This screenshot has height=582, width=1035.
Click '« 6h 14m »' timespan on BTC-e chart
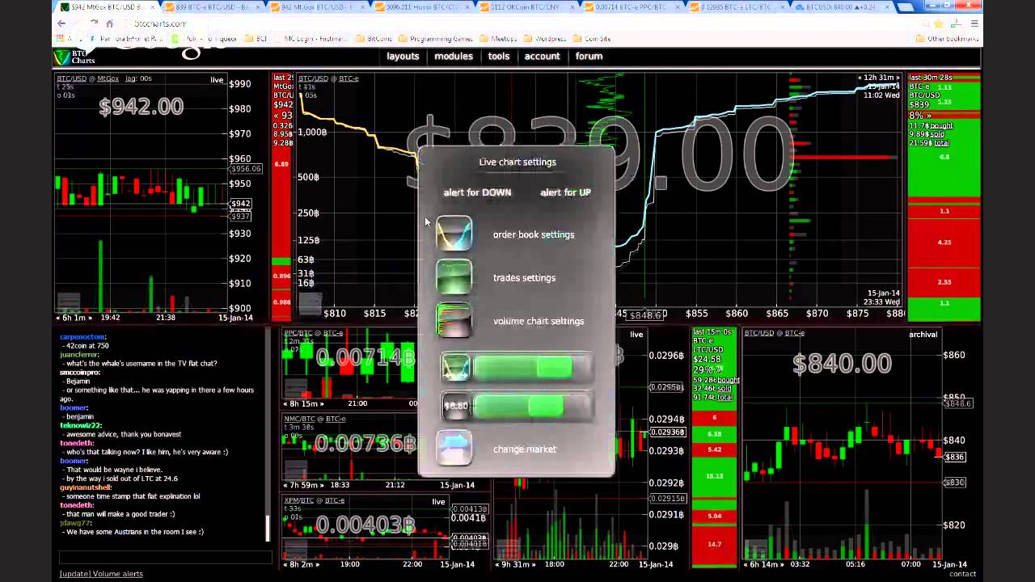pos(765,564)
